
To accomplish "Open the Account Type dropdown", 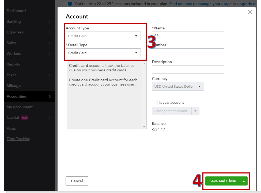I will (x=103, y=36).
